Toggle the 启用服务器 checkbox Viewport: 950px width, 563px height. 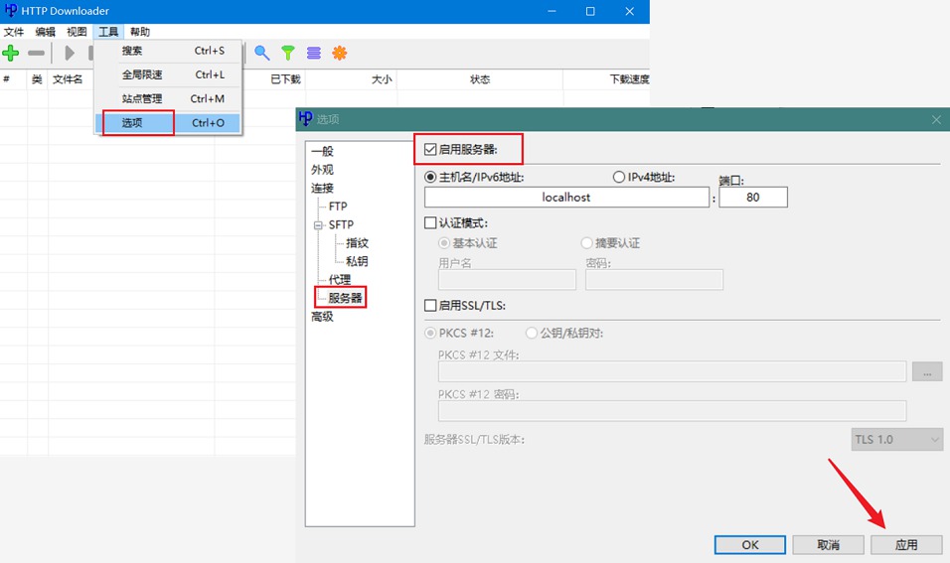coord(430,150)
